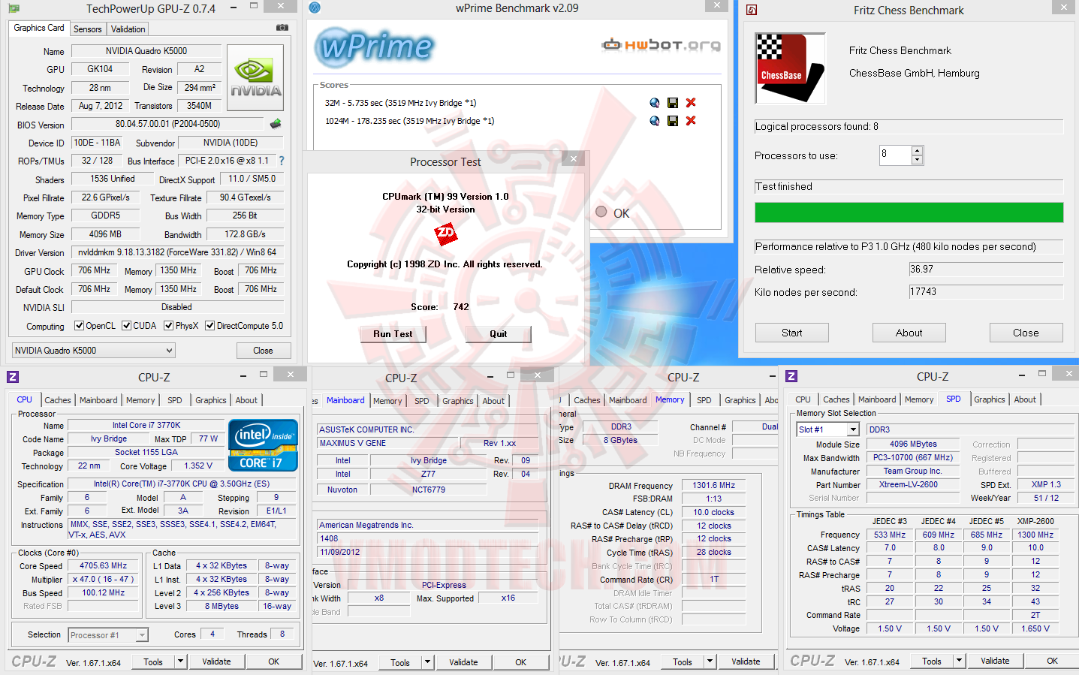This screenshot has width=1079, height=675.
Task: Click the Fritz Chess Benchmark title bar icon
Action: click(x=752, y=10)
